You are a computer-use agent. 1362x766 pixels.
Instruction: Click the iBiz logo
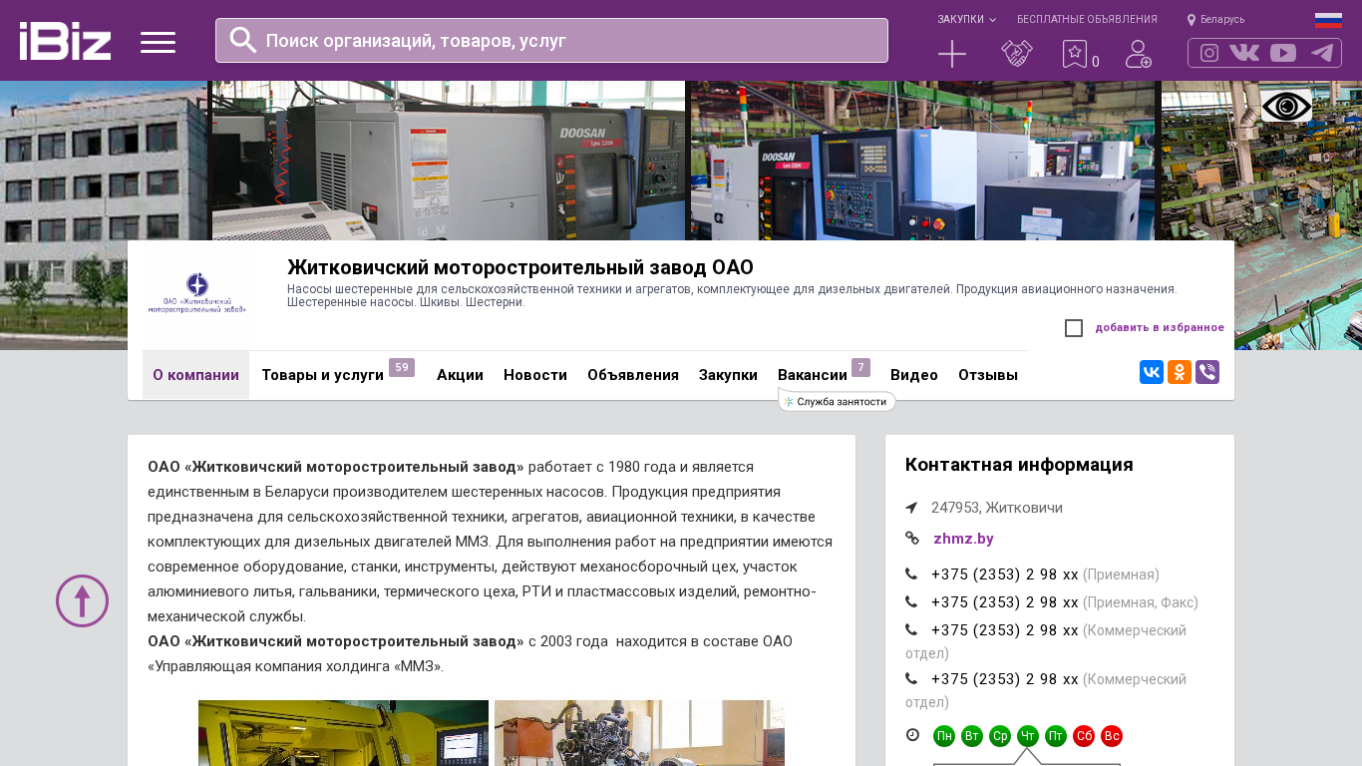(x=65, y=41)
